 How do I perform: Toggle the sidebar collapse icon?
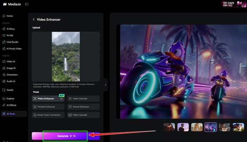coord(26,4)
